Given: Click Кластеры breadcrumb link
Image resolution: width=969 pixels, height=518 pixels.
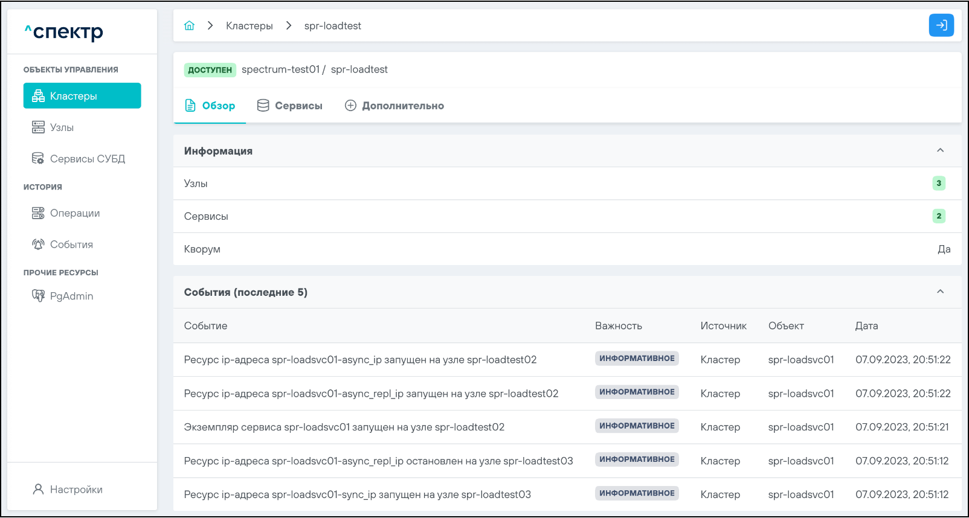Looking at the screenshot, I should click(x=249, y=26).
